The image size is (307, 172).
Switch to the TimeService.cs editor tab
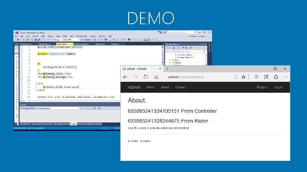point(26,44)
